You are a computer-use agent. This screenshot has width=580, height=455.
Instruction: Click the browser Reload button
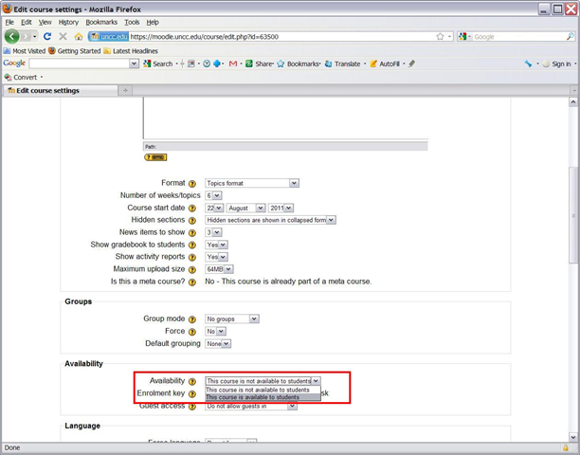(x=47, y=36)
